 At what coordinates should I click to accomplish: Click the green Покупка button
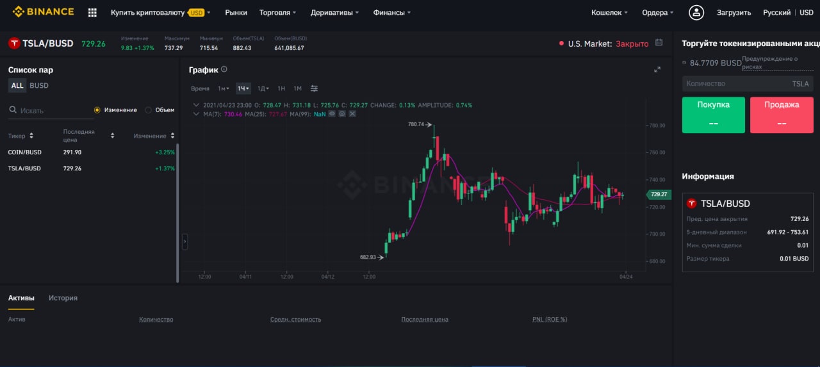[x=714, y=115]
